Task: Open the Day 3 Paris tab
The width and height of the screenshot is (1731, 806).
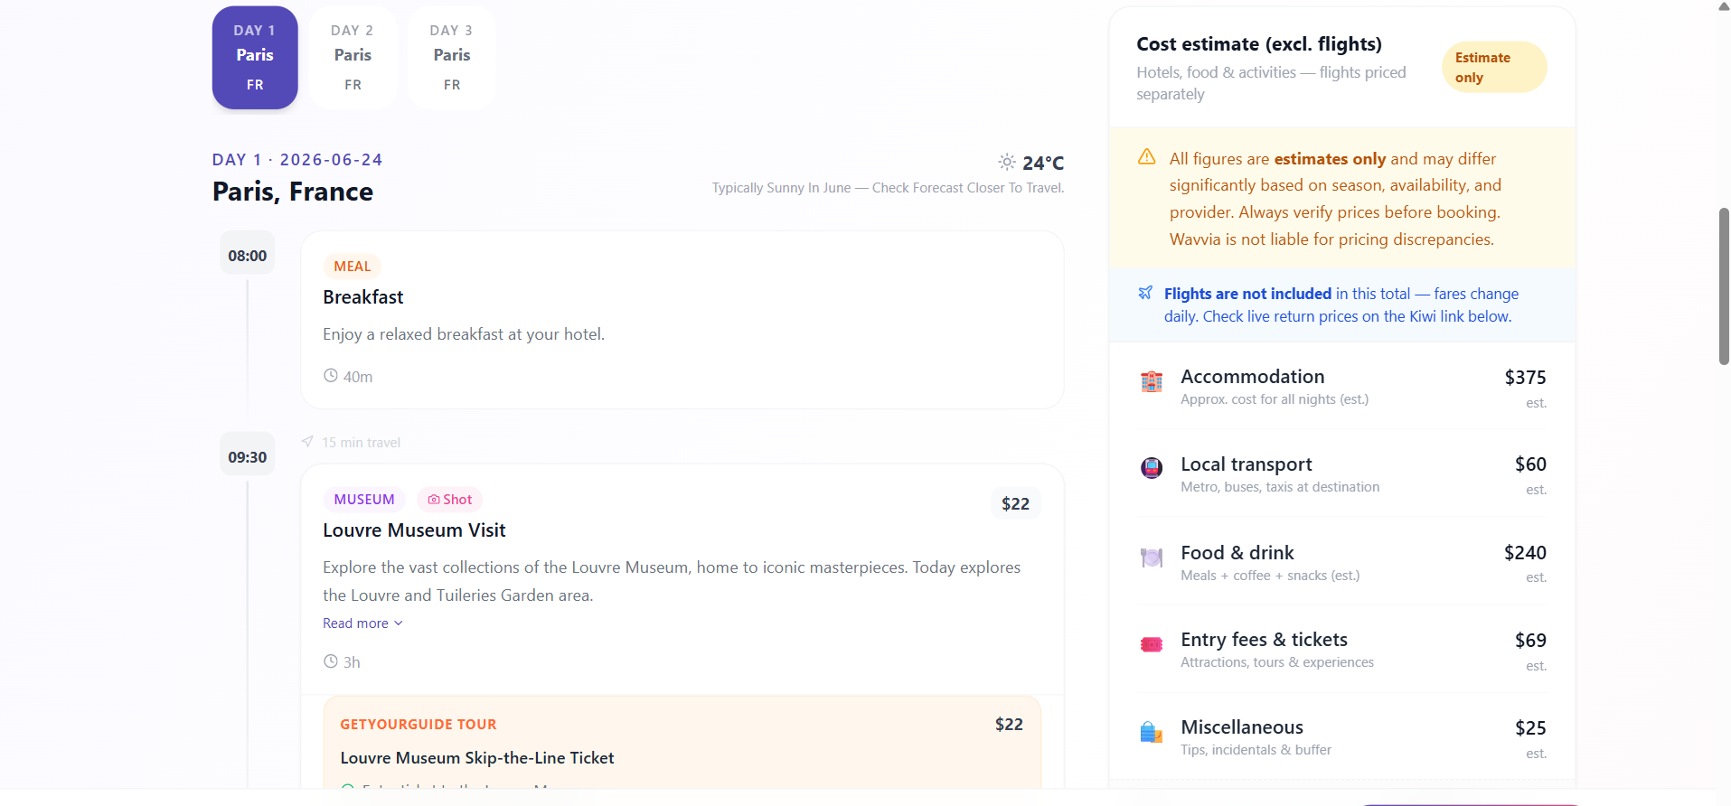Action: pyautogui.click(x=452, y=58)
